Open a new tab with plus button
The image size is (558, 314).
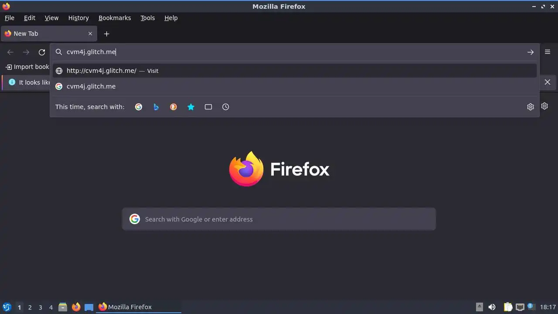coord(106,34)
